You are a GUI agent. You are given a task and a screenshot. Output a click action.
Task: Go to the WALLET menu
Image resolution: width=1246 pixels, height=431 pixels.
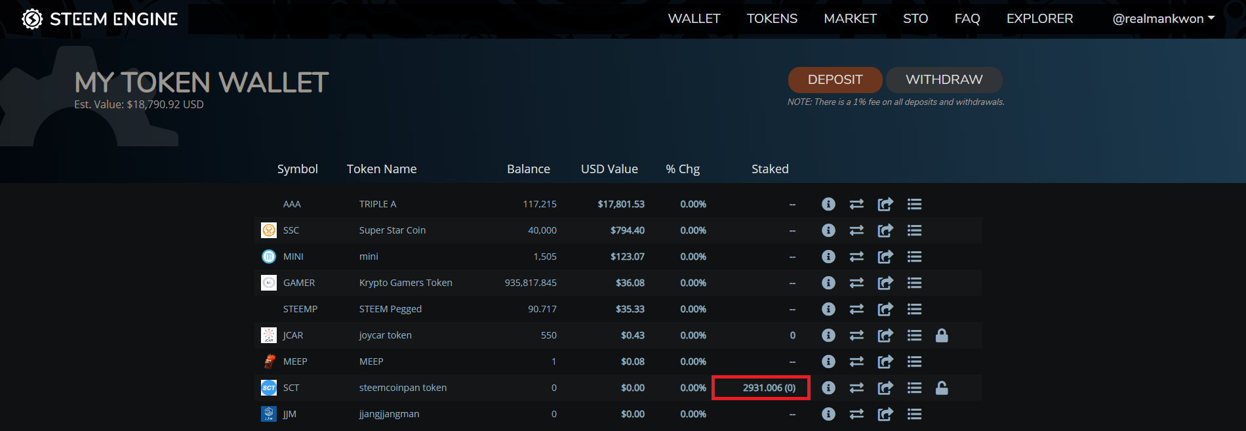point(694,19)
